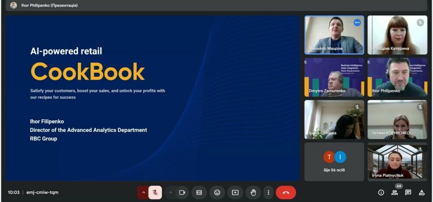Click the CookBook presentation slide
The image size is (433, 202).
click(152, 98)
